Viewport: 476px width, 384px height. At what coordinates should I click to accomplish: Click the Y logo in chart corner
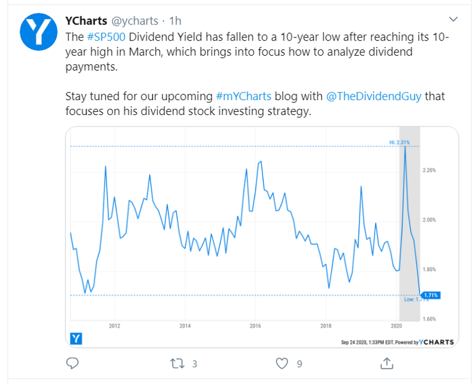pyautogui.click(x=76, y=338)
